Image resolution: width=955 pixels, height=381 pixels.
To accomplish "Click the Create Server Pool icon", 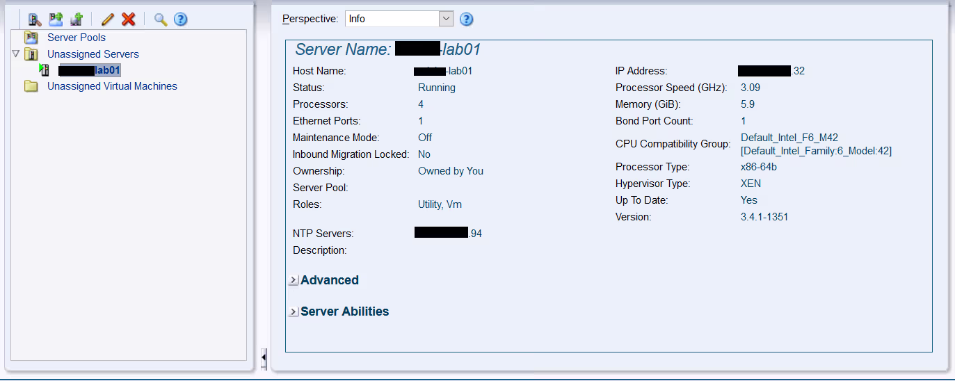I will [56, 19].
